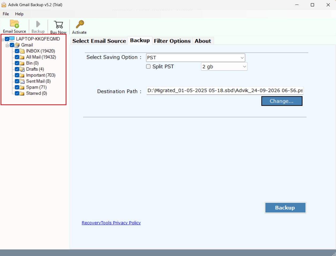Select Spam (71) folder label

click(36, 87)
